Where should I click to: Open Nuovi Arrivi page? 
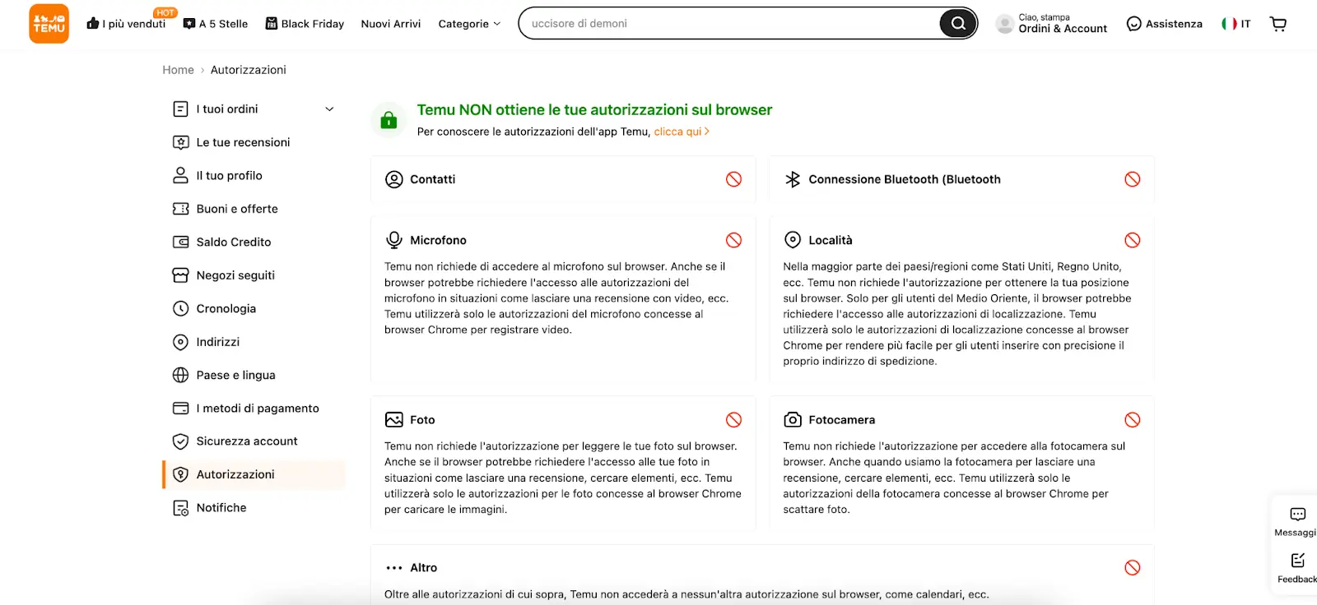point(391,24)
